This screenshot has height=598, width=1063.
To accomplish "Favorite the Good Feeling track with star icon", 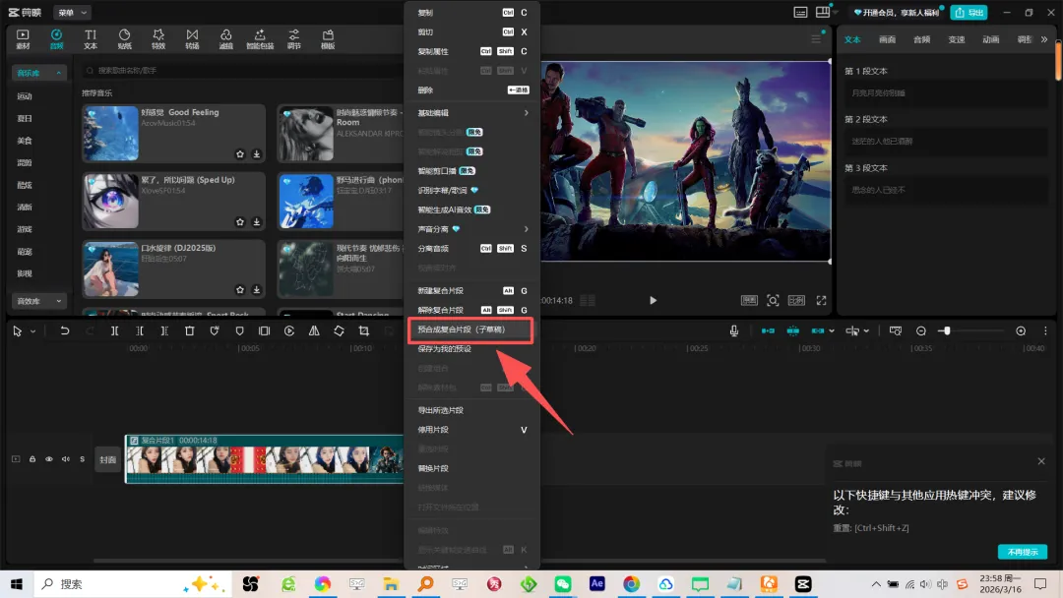I will tap(240, 154).
